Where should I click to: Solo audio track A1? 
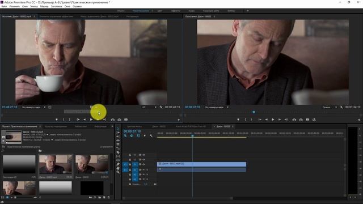click(x=147, y=170)
